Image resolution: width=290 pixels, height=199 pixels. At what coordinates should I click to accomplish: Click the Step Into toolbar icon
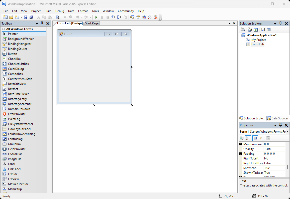(x=113, y=17)
